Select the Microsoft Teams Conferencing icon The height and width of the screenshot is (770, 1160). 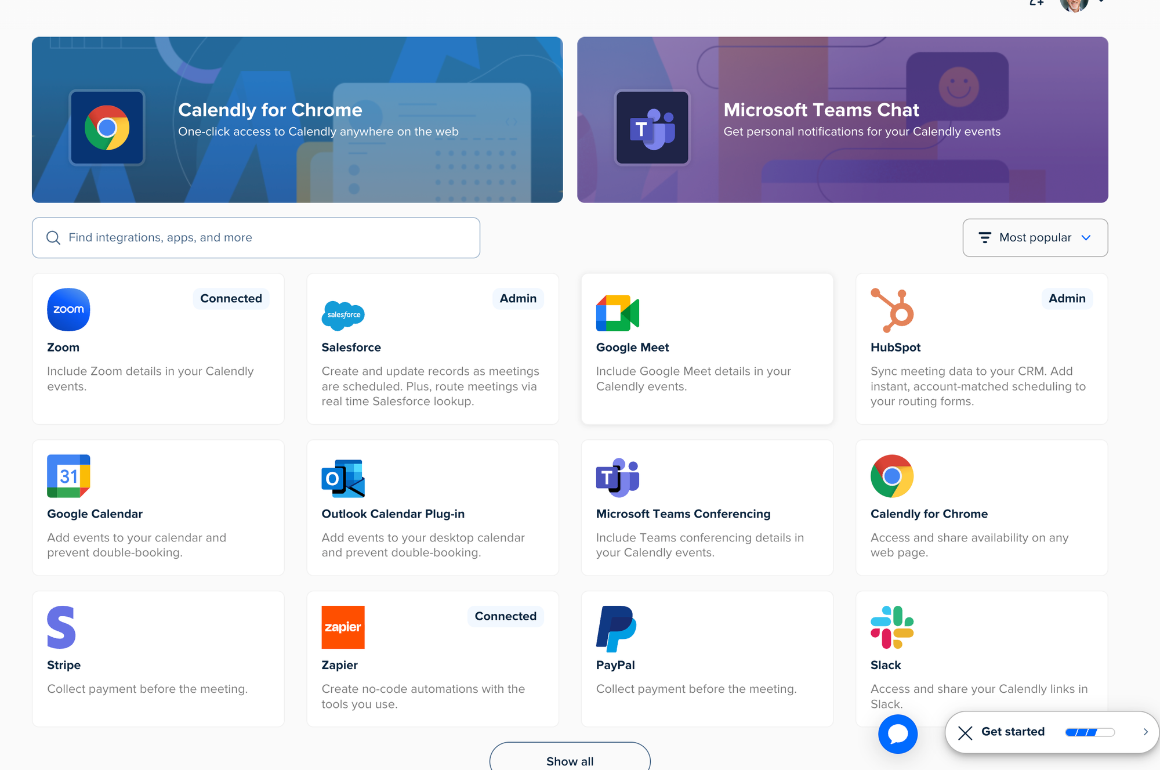617,477
